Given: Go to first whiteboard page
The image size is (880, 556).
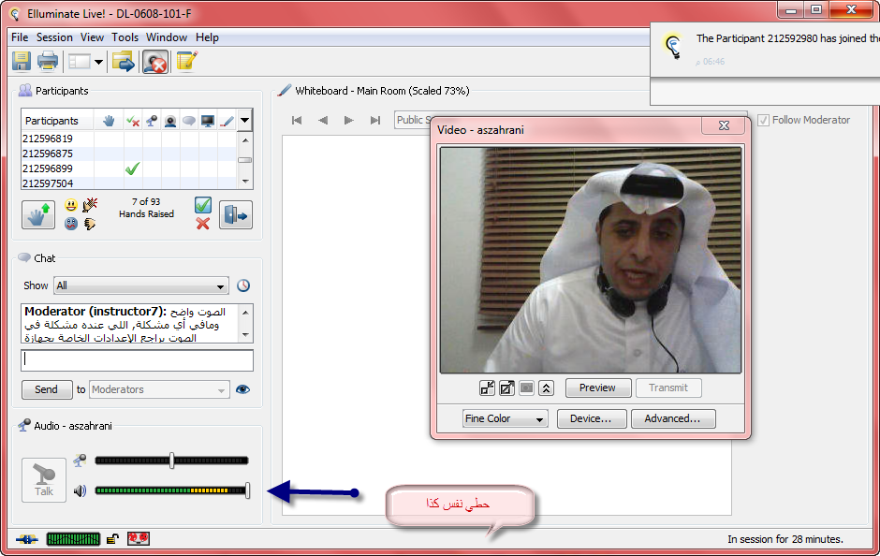Looking at the screenshot, I should [297, 120].
